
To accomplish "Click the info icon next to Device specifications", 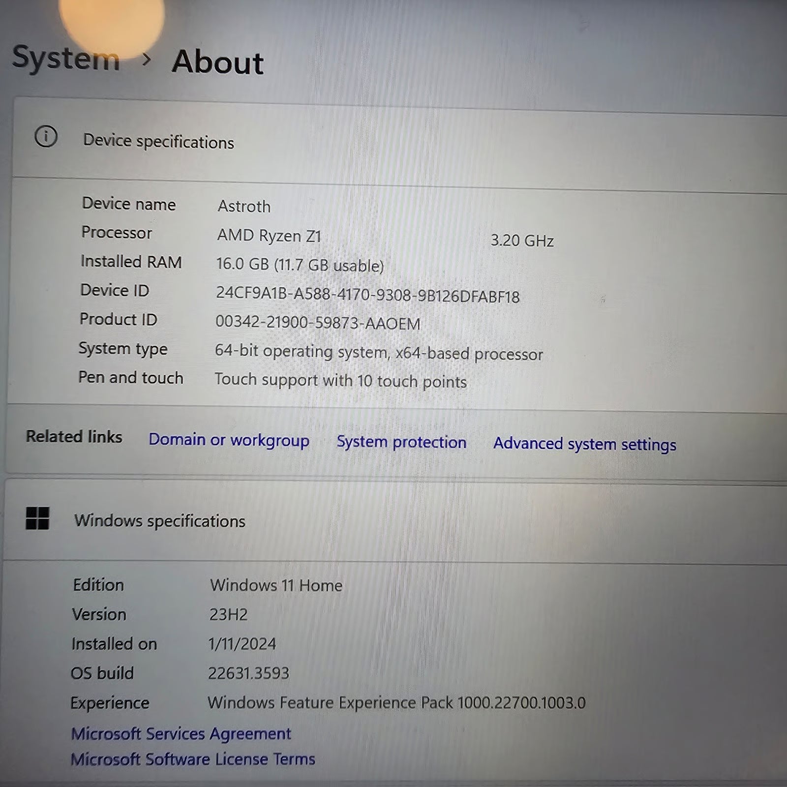I will coord(47,138).
